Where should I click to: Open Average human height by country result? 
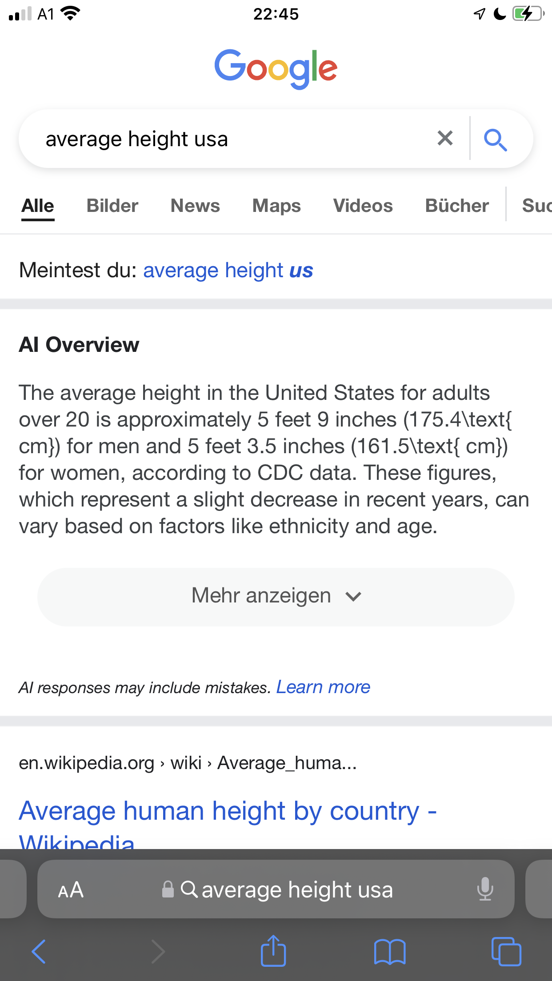pyautogui.click(x=228, y=811)
